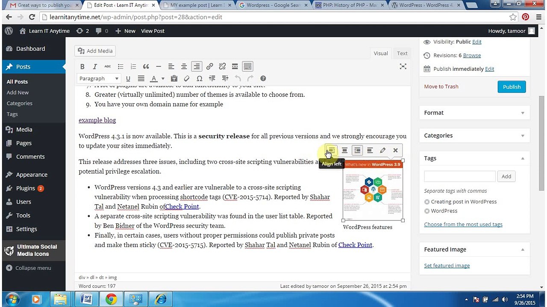Increase the paragraph indent
Screen dimensions: 547x307
(x=225, y=78)
